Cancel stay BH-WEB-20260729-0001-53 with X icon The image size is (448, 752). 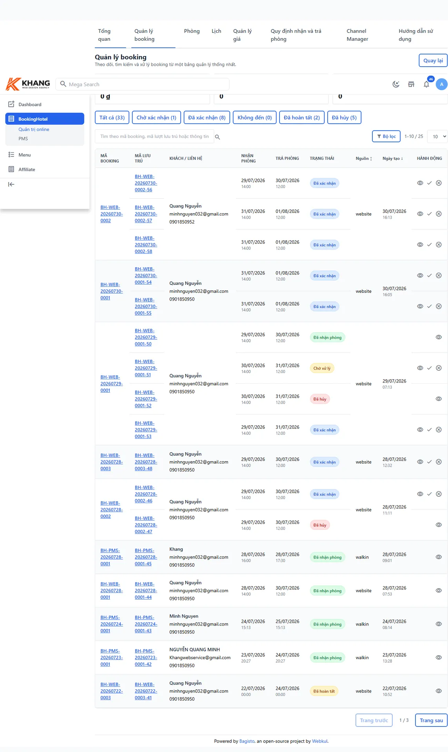439,430
